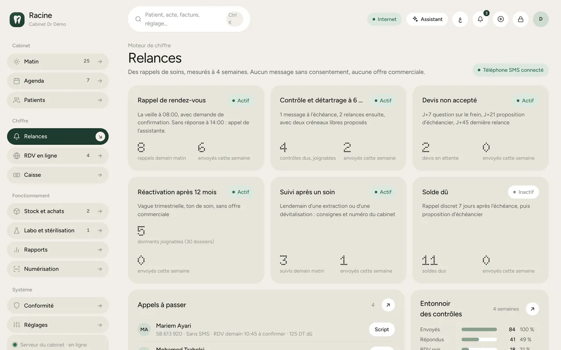
Task: Open the user avatar D menu
Action: [x=541, y=19]
